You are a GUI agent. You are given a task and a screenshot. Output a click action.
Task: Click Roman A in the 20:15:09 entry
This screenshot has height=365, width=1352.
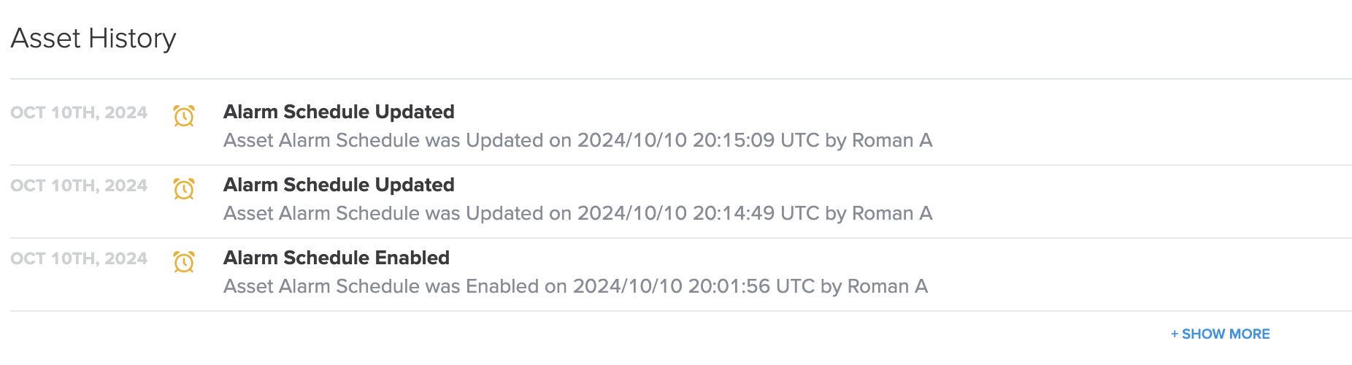click(x=892, y=140)
